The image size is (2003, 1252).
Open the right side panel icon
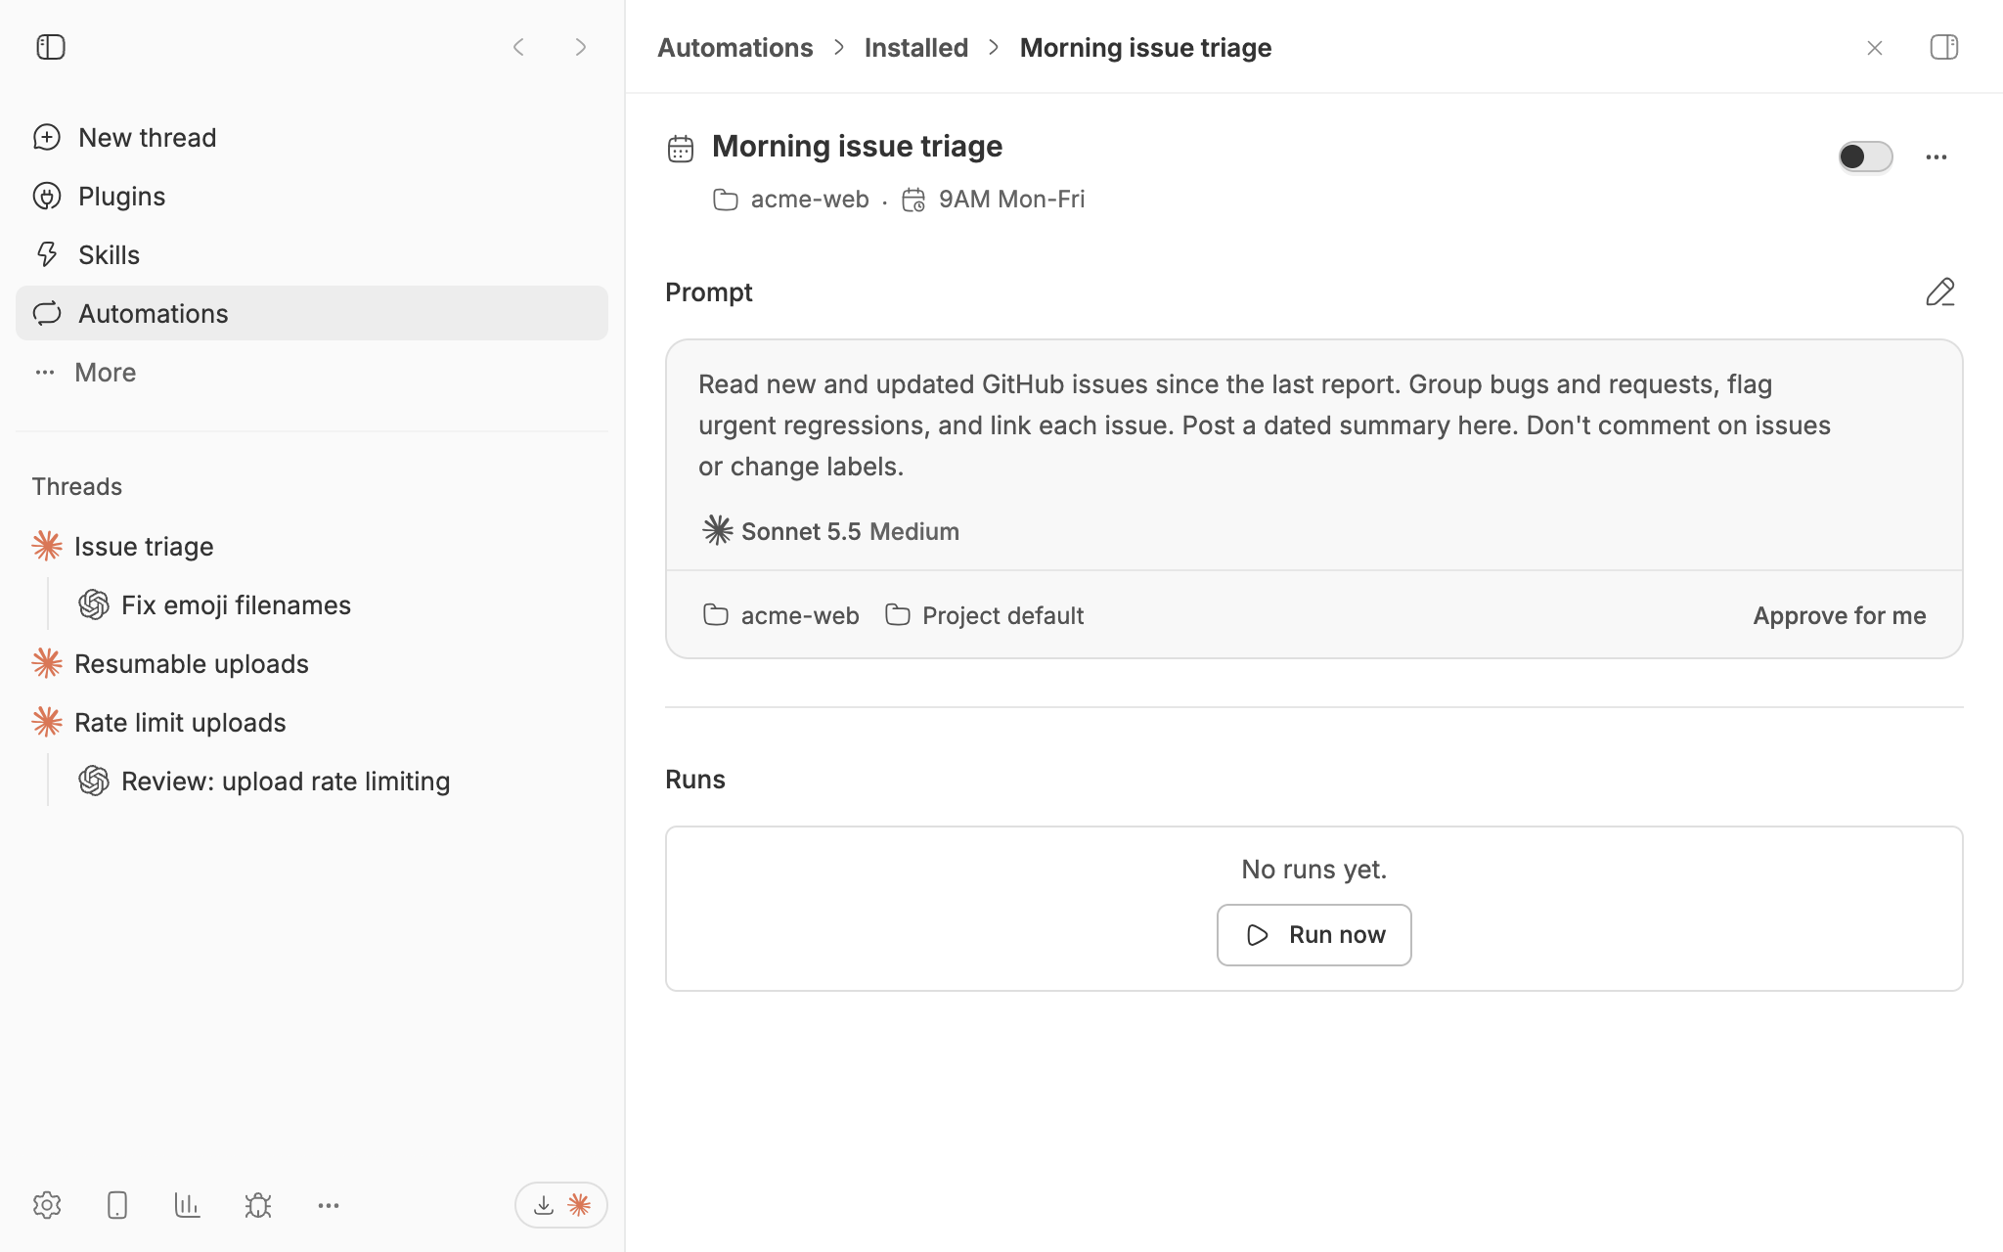tap(1943, 47)
